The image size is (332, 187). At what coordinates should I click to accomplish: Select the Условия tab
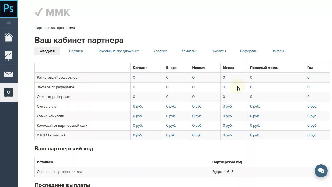pos(160,51)
